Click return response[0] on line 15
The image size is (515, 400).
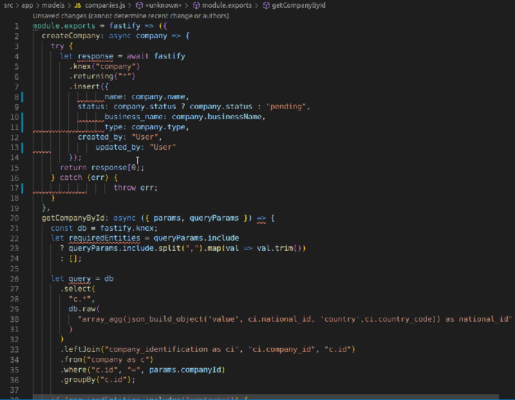(103, 167)
